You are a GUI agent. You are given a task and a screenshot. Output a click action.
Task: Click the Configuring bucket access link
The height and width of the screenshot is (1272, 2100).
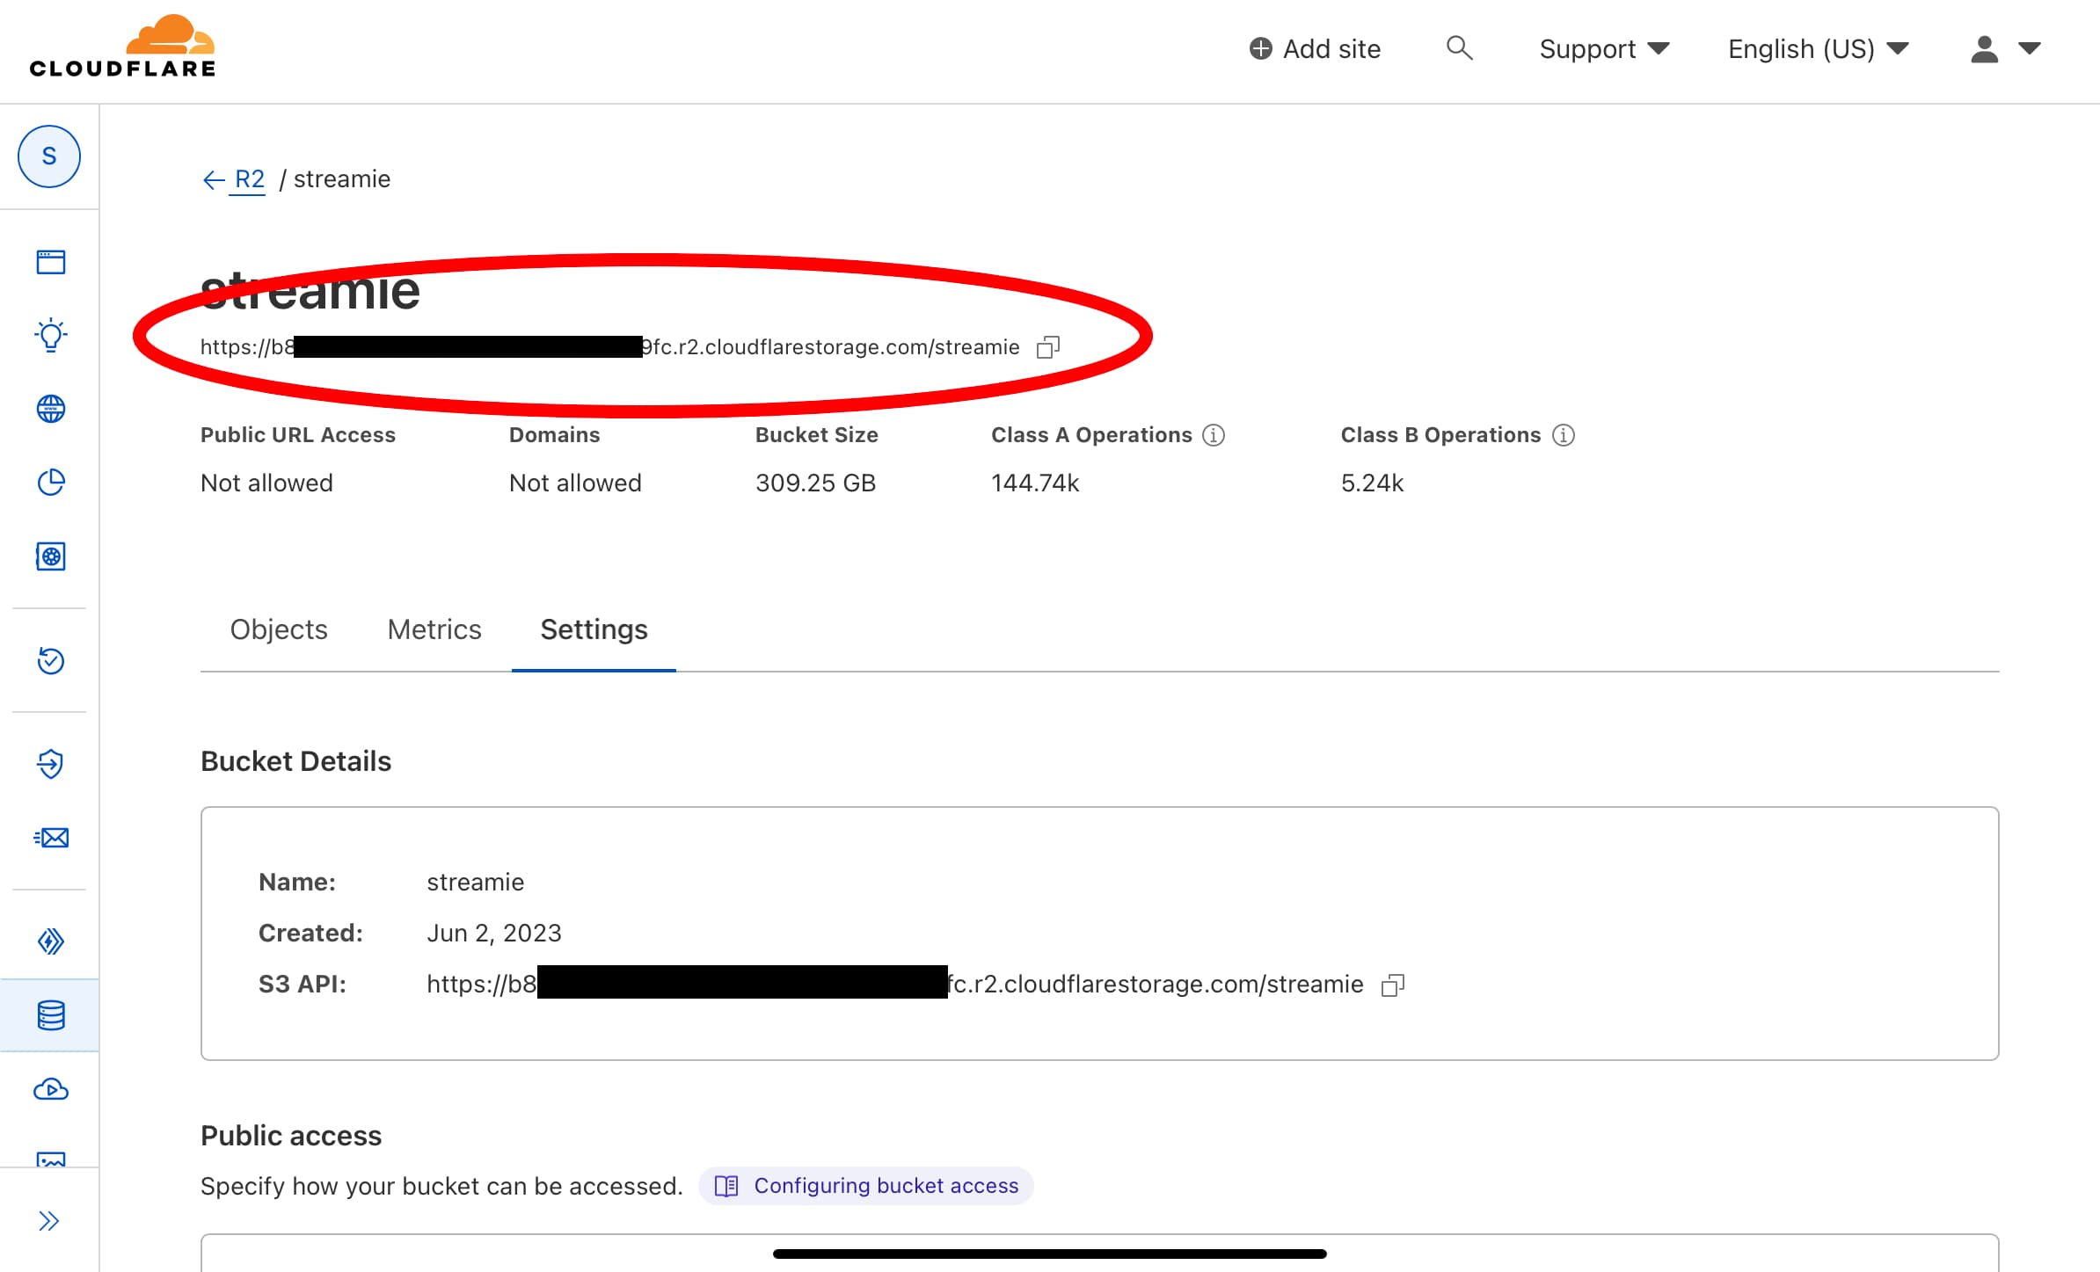click(885, 1183)
